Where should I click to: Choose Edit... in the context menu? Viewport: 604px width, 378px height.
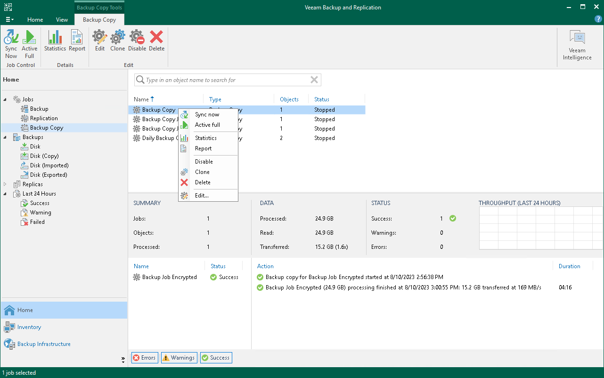click(x=208, y=196)
